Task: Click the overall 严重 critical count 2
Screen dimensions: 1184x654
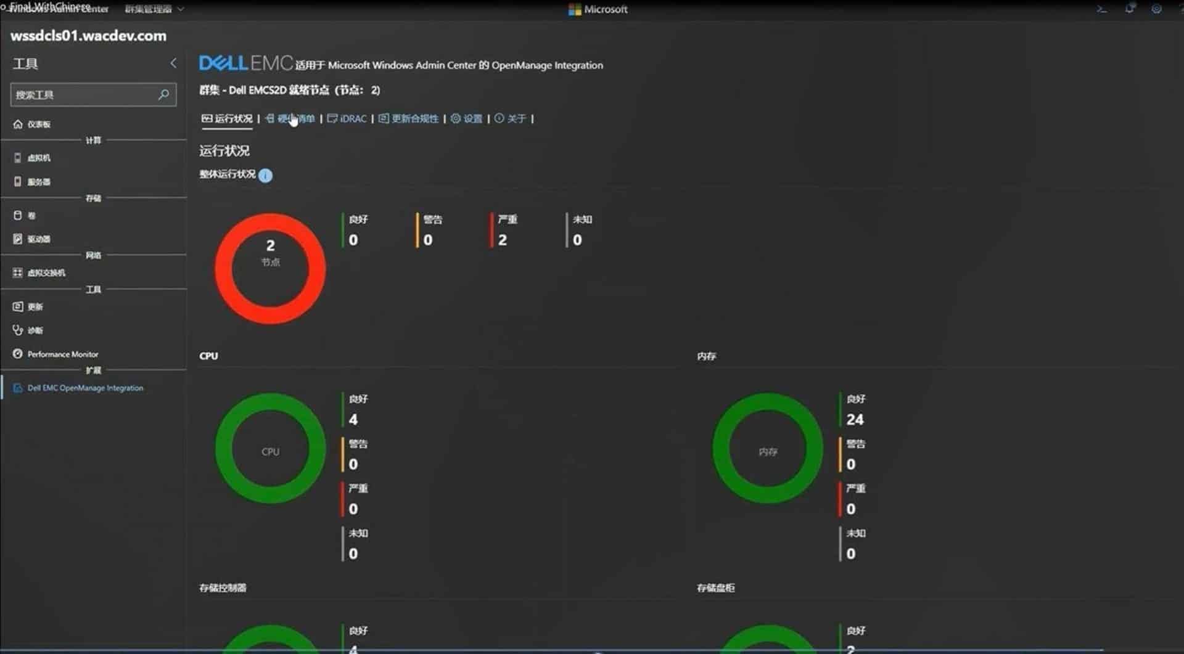Action: click(503, 240)
